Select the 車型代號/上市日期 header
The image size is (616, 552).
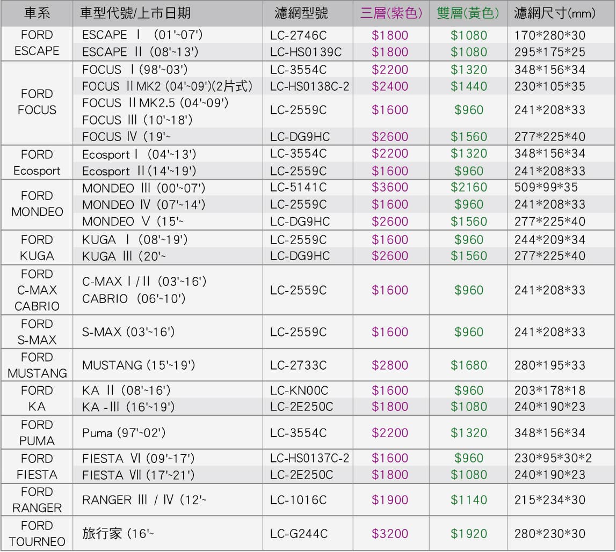(135, 13)
